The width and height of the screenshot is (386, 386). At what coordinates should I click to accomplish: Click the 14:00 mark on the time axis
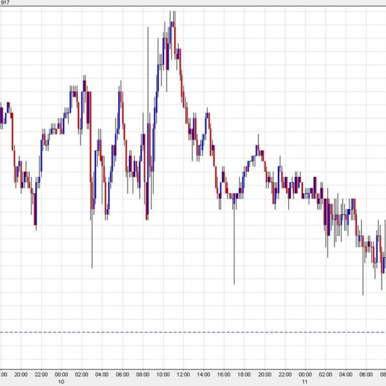[204, 374]
